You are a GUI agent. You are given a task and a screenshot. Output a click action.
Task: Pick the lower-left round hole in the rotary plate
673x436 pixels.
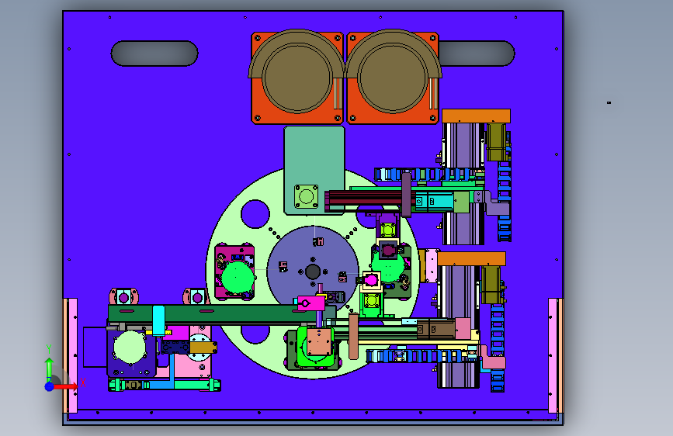tap(255, 334)
